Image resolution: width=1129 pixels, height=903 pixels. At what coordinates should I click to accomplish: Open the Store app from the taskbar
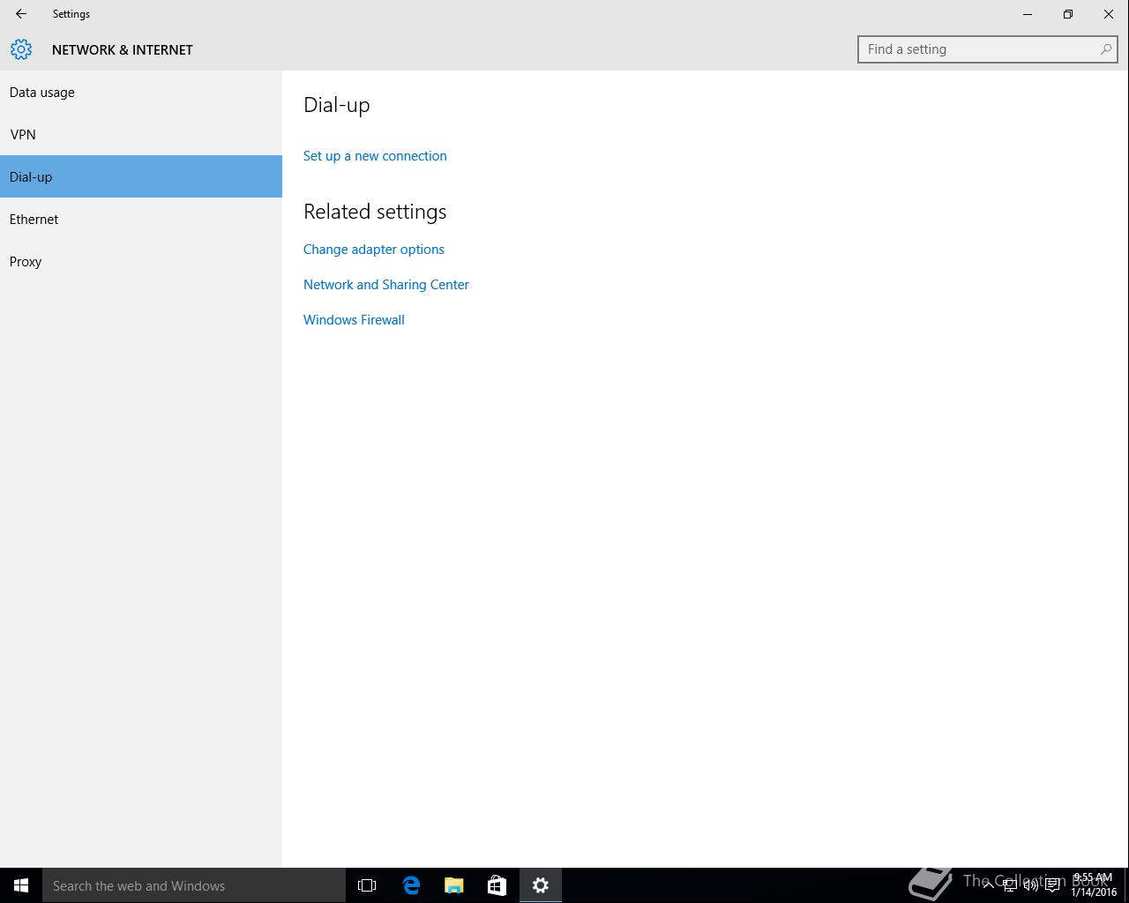click(x=497, y=885)
